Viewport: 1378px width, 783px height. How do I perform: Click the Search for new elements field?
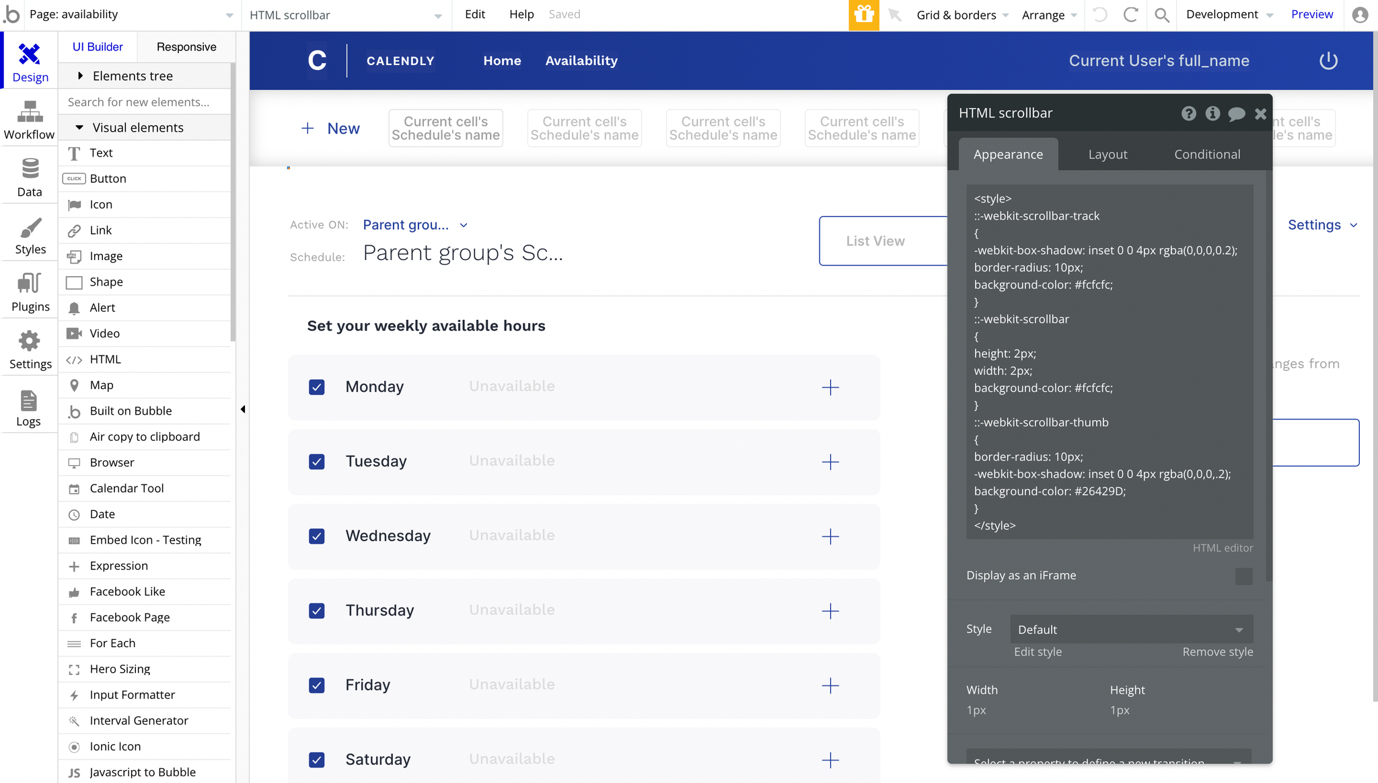click(x=145, y=102)
